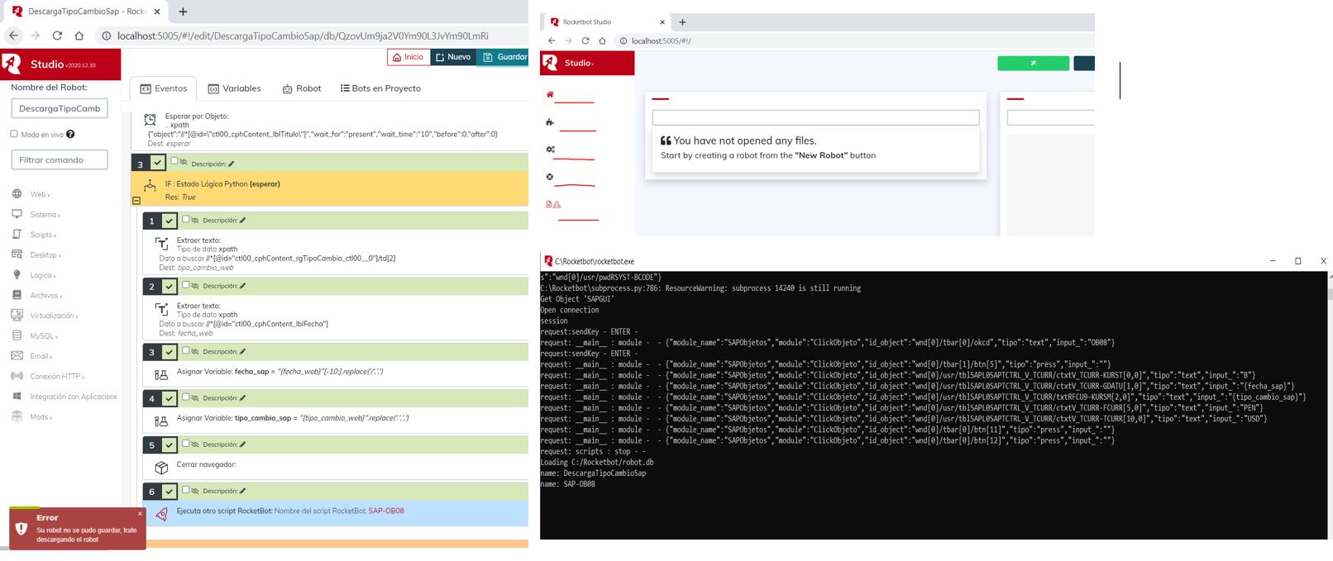The height and width of the screenshot is (561, 1333).
Task: Click the help icon next to Modo en vivo
Action: tap(70, 134)
